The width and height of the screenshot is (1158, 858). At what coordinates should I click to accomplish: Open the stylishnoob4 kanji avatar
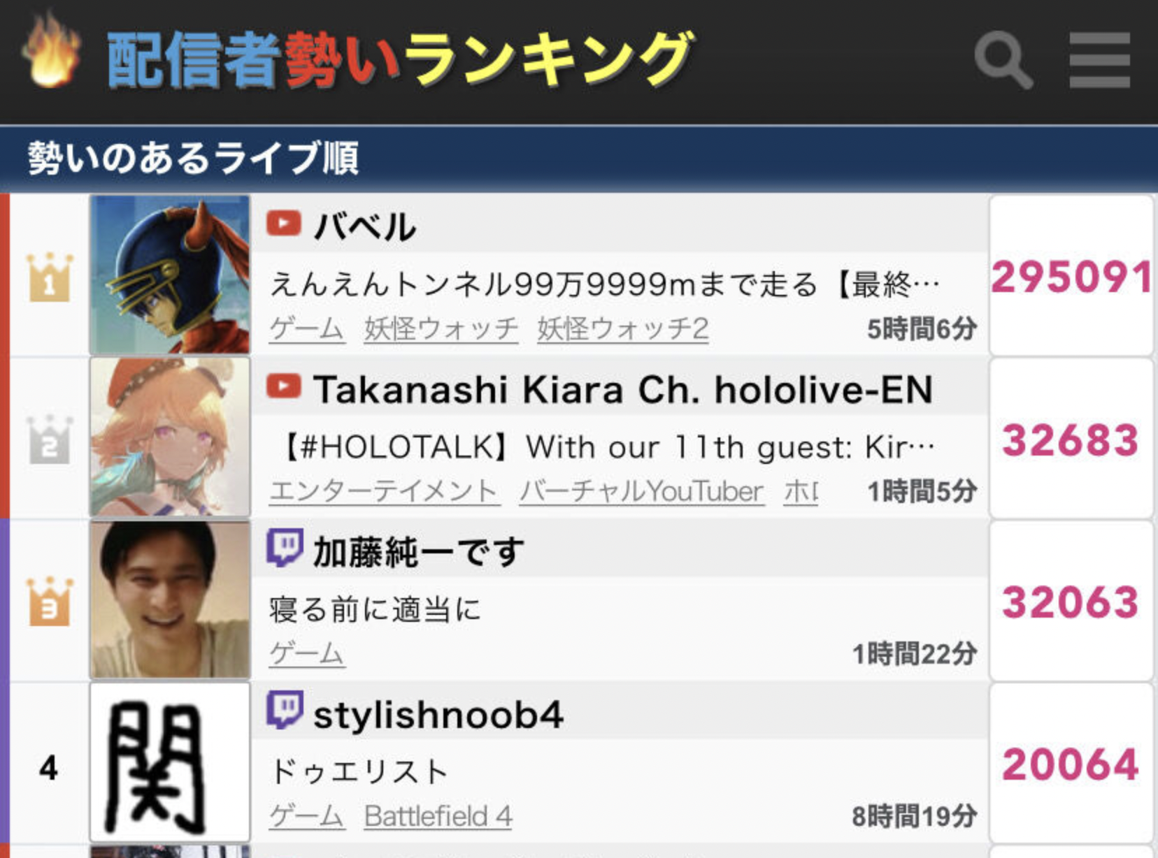pos(170,762)
